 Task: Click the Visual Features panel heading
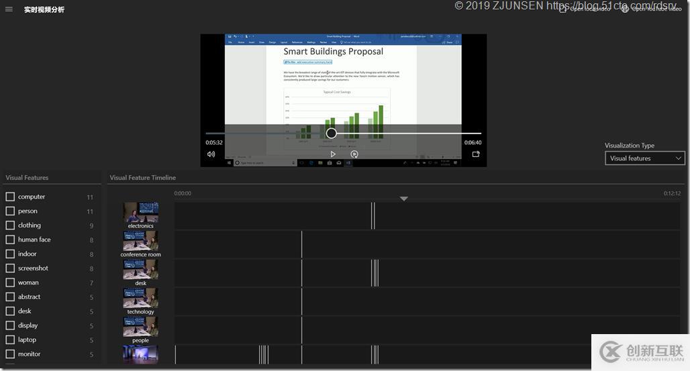(x=27, y=178)
